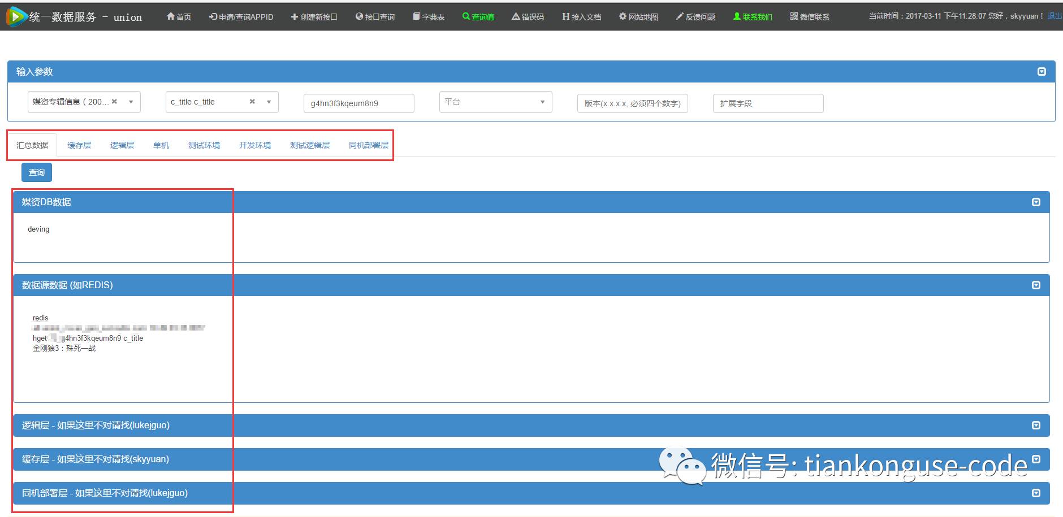This screenshot has width=1063, height=517.
Task: Expand the 同机部署层 lukejguo panel
Action: (x=1036, y=493)
